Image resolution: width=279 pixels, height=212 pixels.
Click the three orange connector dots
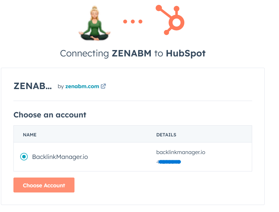click(132, 21)
